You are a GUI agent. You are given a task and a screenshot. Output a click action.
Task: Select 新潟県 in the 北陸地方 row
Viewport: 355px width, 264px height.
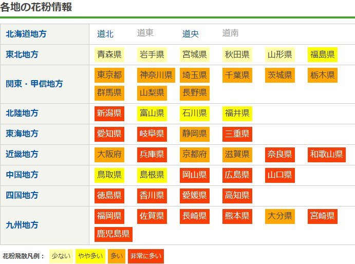[109, 113]
